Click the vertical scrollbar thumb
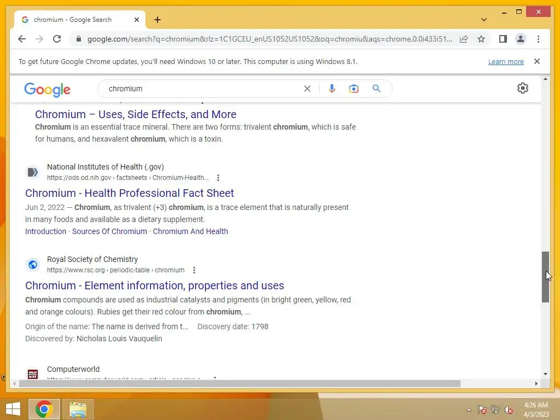The image size is (560, 420). [545, 277]
